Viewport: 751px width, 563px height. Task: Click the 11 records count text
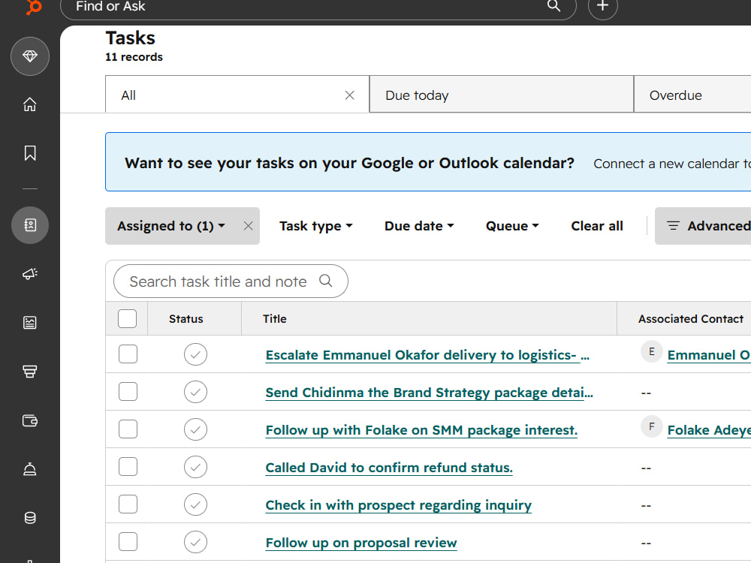tap(134, 57)
